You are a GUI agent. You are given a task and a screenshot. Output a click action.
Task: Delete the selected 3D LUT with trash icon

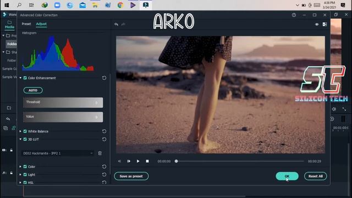100,153
